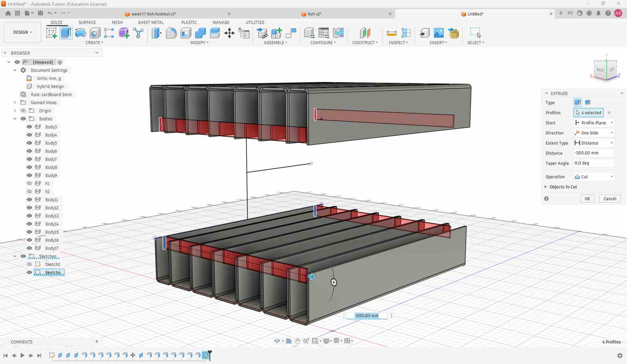This screenshot has height=364, width=627.
Task: Open notifications bell icon
Action: [598, 13]
